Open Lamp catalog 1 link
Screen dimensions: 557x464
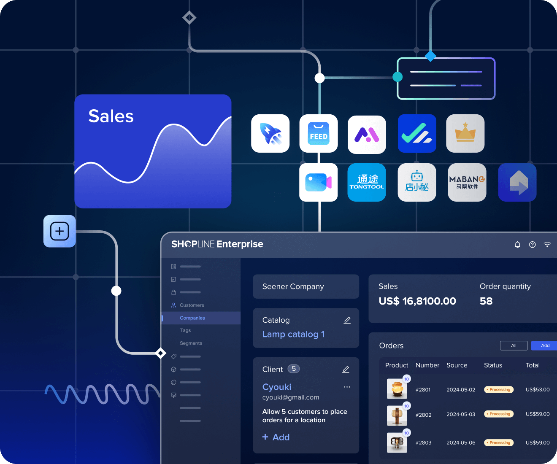293,335
